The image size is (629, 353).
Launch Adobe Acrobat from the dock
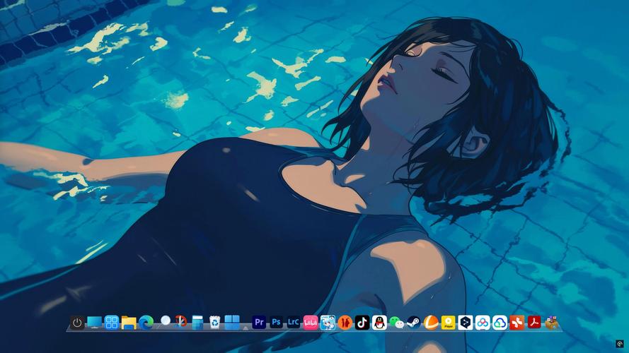pos(534,322)
